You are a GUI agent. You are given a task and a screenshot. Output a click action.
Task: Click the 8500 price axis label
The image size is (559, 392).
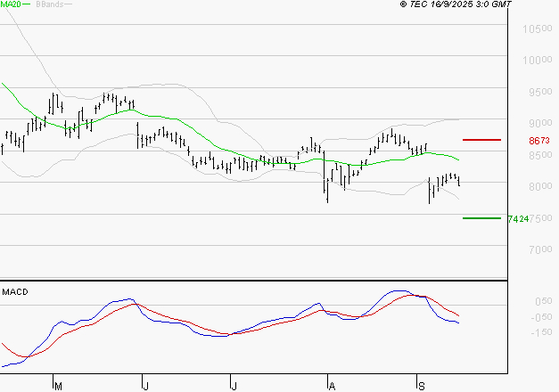[x=540, y=155]
